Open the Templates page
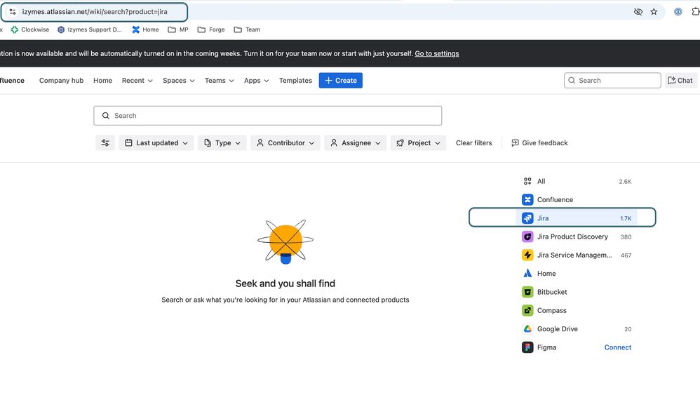 295,81
